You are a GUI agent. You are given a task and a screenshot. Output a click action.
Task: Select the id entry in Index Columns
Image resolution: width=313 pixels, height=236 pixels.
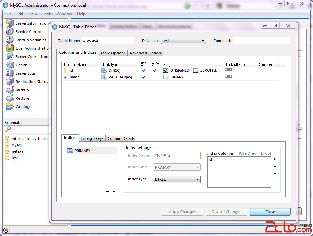210,160
